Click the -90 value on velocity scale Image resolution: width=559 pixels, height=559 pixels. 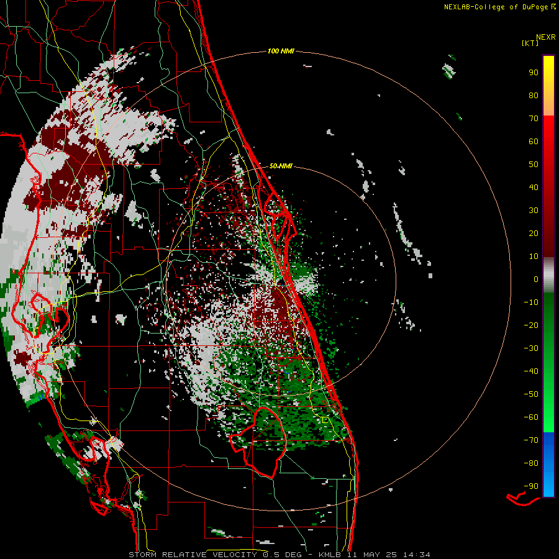531,486
